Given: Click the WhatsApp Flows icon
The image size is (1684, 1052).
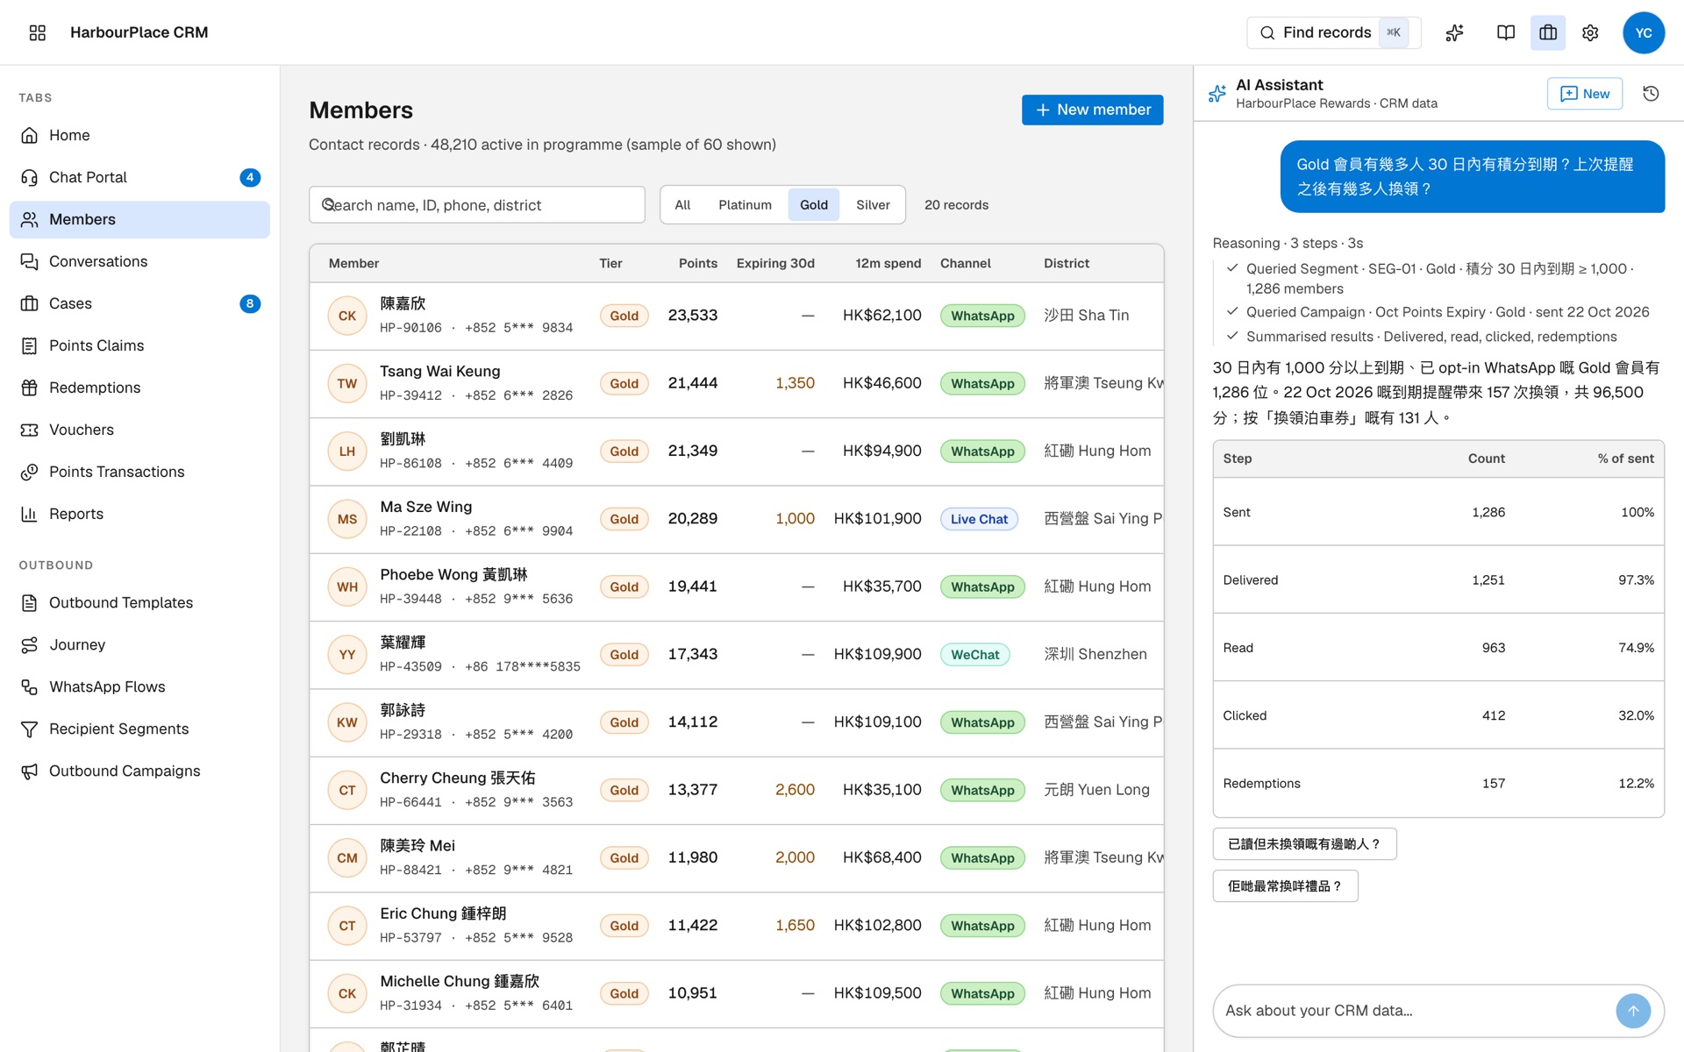Looking at the screenshot, I should 30,686.
